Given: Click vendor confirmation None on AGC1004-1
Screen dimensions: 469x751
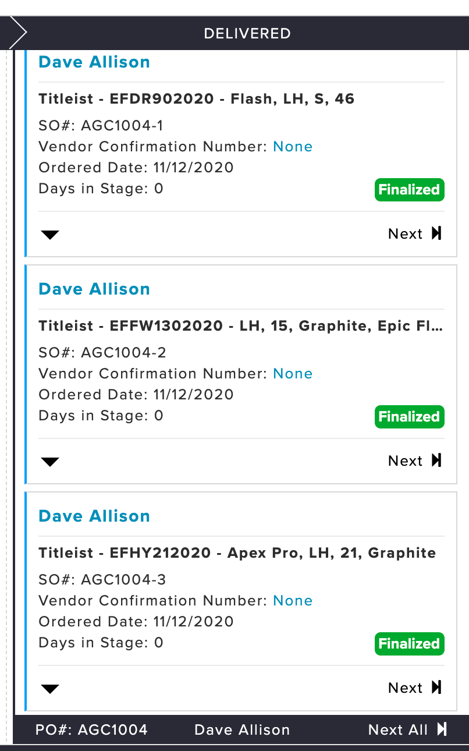Looking at the screenshot, I should click(293, 147).
